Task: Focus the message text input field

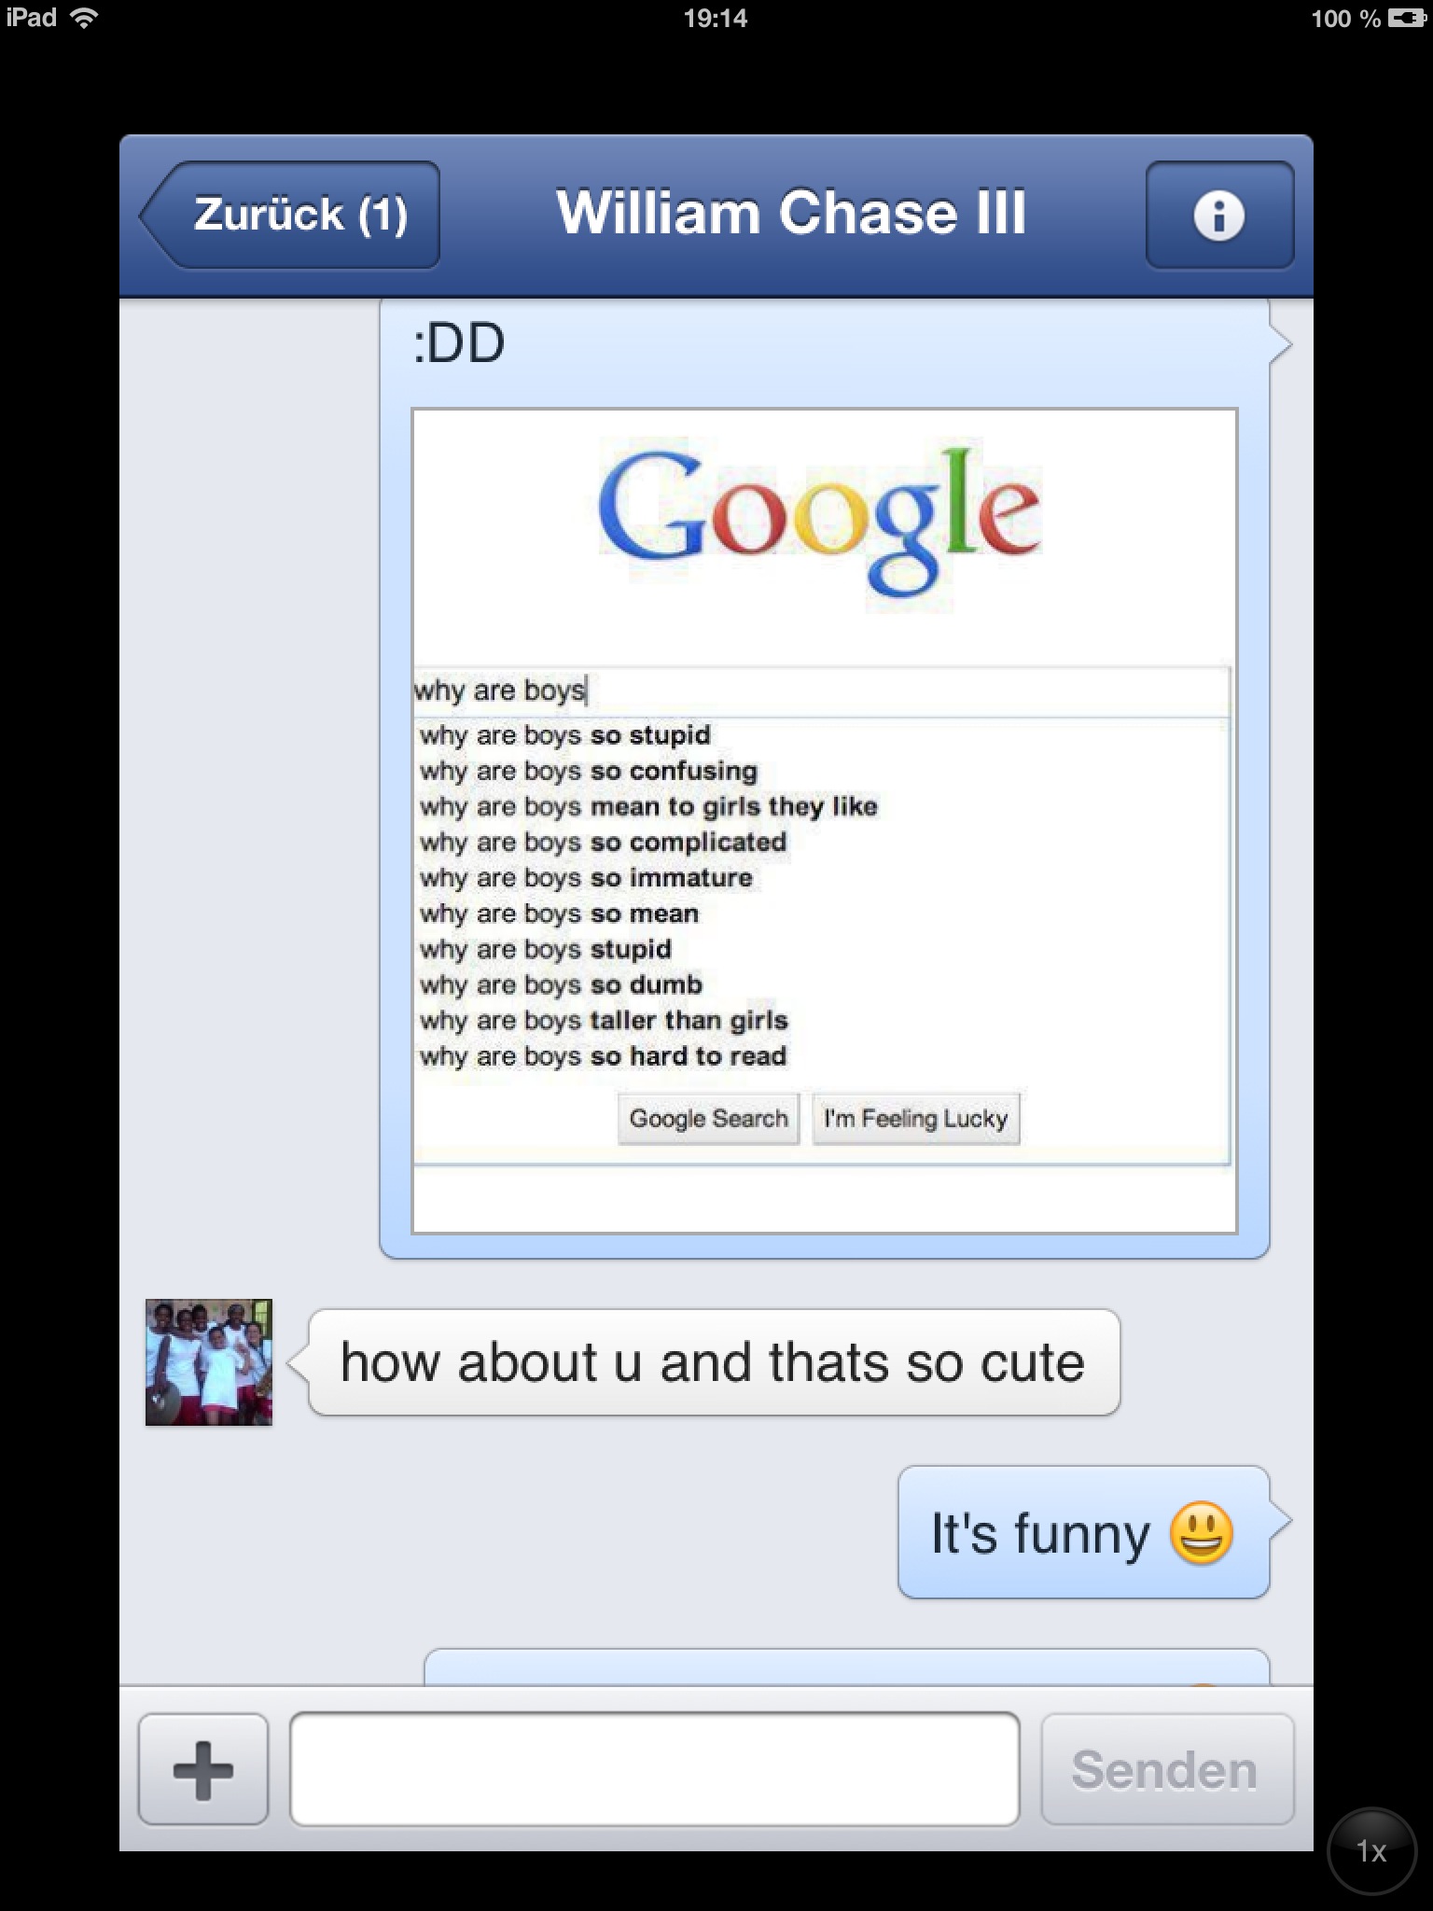Action: coord(655,1769)
